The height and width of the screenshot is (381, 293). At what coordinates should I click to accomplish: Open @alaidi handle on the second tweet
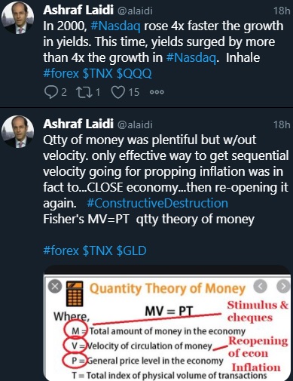pos(135,124)
